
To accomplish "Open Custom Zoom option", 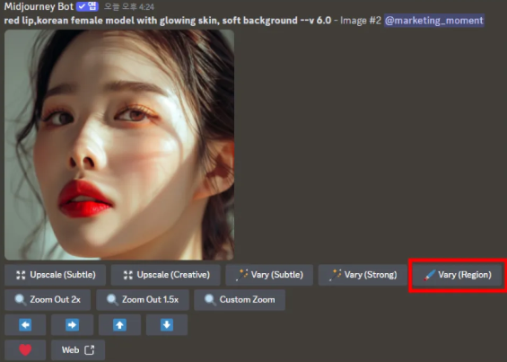I will [x=240, y=300].
